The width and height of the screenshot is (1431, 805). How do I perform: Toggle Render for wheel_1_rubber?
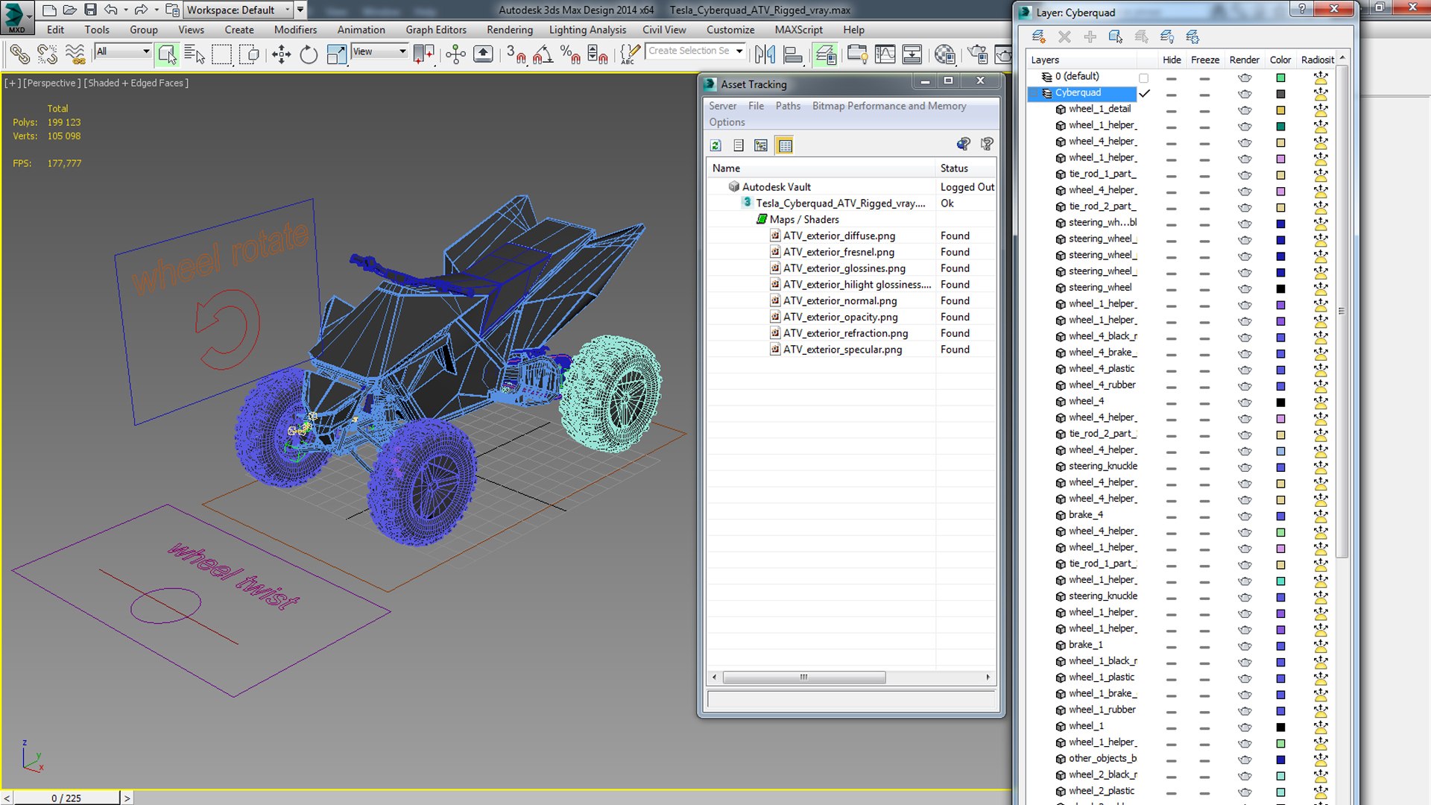point(1245,710)
